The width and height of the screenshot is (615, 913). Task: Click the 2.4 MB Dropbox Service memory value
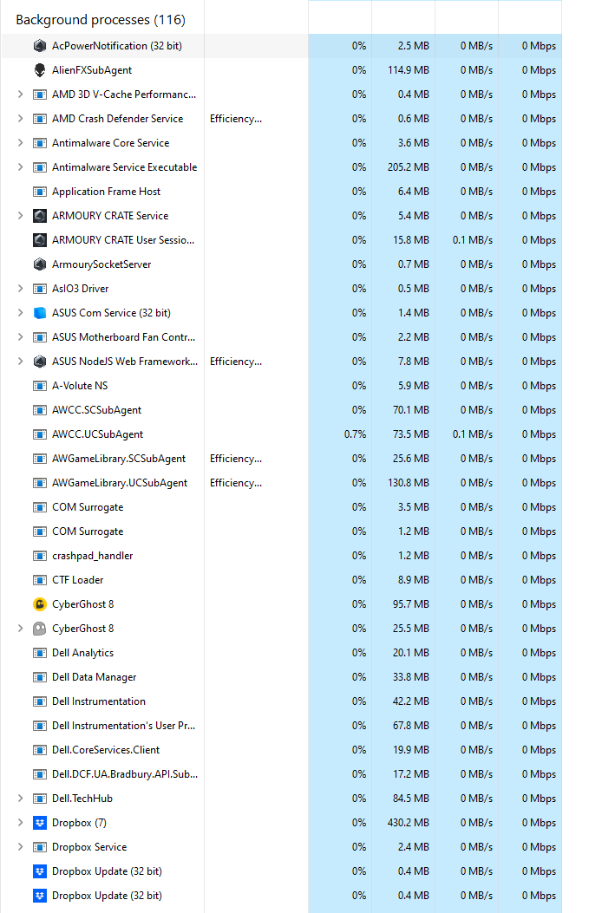point(414,847)
